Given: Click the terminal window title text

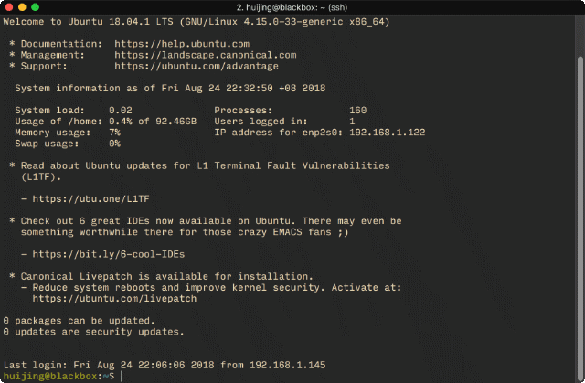Looking at the screenshot, I should [292, 7].
